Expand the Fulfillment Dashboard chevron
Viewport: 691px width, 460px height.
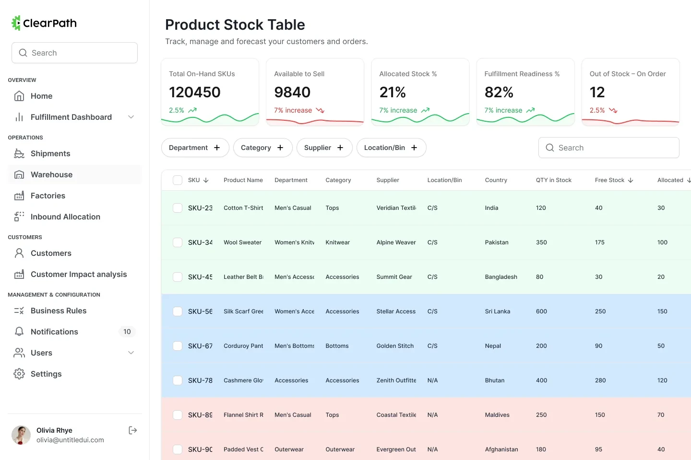(x=131, y=117)
